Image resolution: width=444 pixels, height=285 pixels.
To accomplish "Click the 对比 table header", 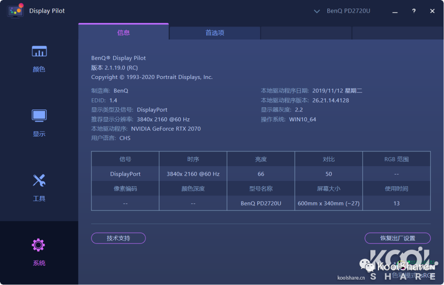I will (x=329, y=159).
